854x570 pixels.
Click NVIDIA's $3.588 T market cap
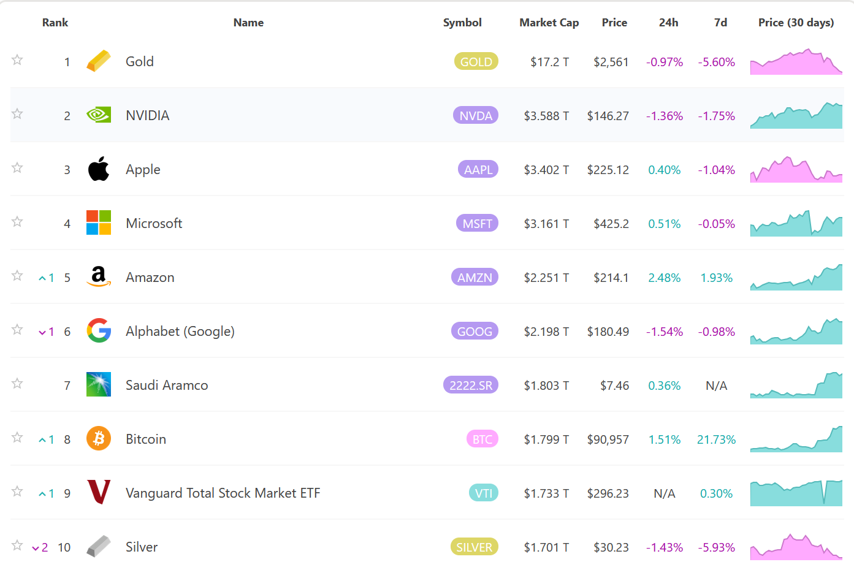[546, 116]
